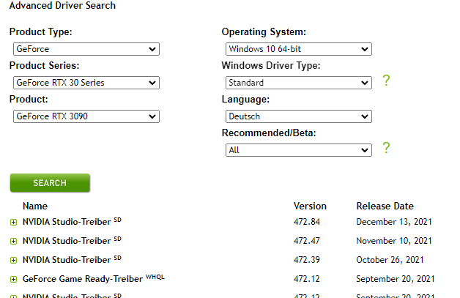
Task: Click the date October 26, 2021
Action: tap(390, 260)
